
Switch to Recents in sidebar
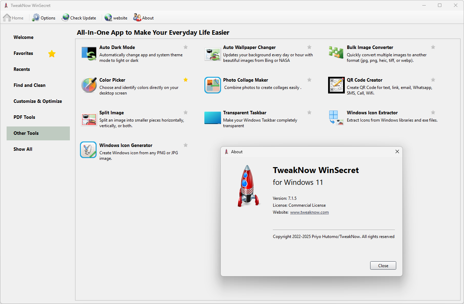tap(38, 69)
